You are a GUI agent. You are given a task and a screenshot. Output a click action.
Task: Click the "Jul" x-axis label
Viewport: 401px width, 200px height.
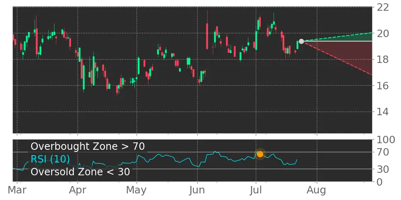click(x=256, y=190)
